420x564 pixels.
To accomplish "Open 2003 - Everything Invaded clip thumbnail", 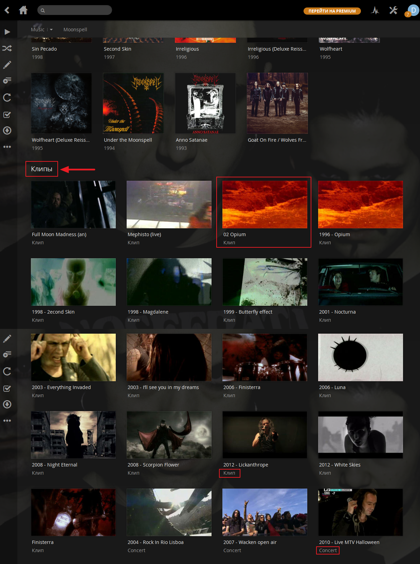I will [73, 357].
